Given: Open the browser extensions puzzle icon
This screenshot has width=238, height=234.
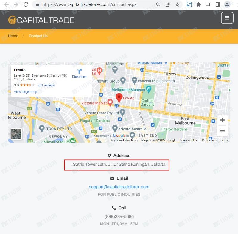Looking at the screenshot, I should click(199, 4).
